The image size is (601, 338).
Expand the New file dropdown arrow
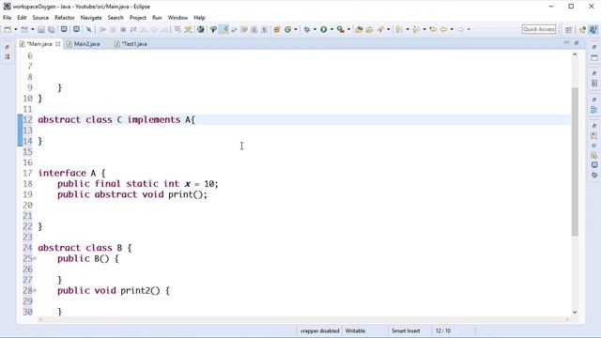[x=16, y=29]
